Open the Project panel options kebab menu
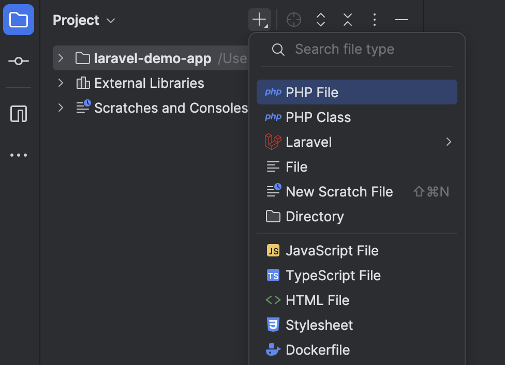 pos(374,20)
